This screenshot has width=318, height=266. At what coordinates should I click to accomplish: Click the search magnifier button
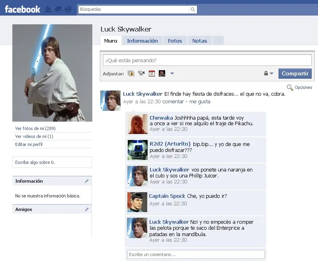(193, 9)
